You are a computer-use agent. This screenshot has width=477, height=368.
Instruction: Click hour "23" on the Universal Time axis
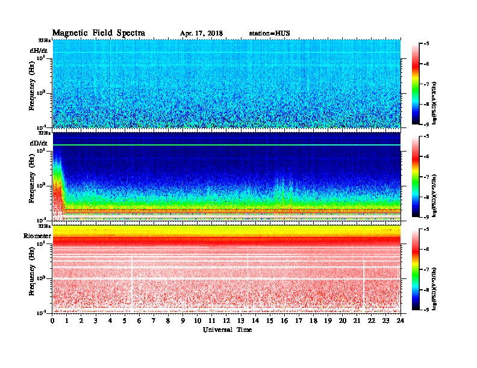386,321
